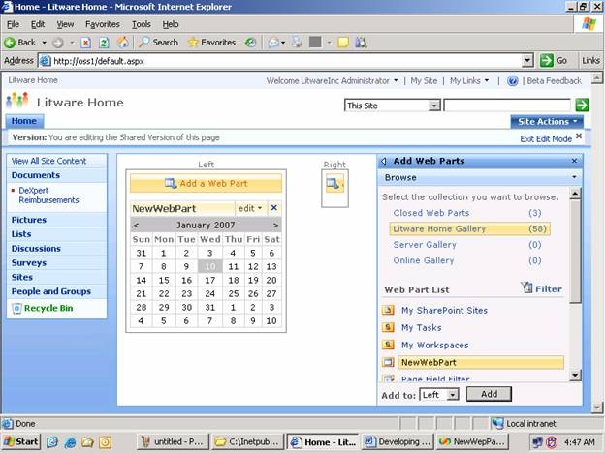The width and height of the screenshot is (605, 453).
Task: Click the browser Home icon
Action: pos(123,43)
